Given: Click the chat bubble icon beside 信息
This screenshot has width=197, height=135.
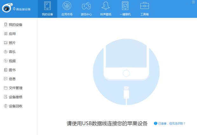Looking at the screenshot, I should pos(5,79).
